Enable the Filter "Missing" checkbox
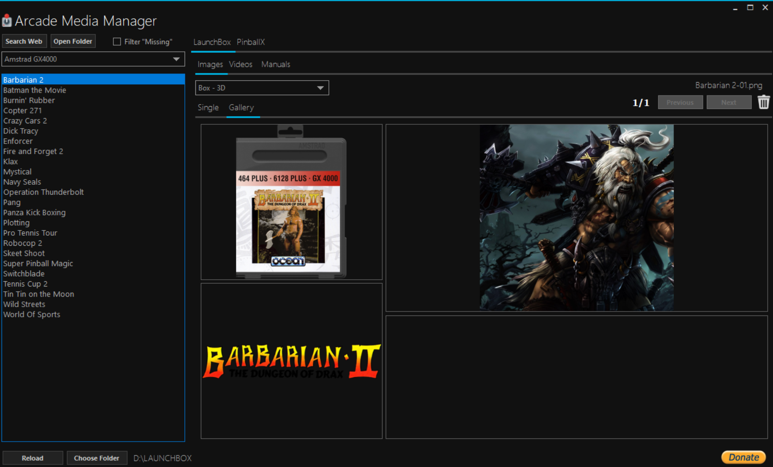The height and width of the screenshot is (467, 773). click(x=117, y=42)
